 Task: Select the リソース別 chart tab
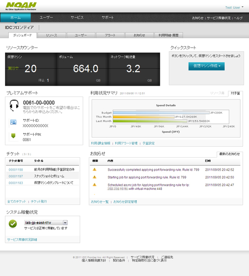pos(217,93)
